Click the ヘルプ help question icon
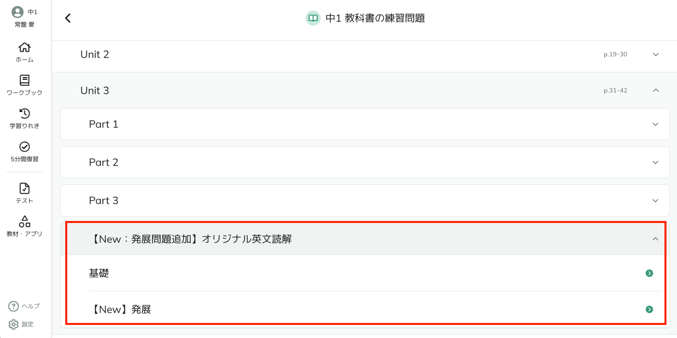The width and height of the screenshot is (677, 338). point(14,306)
